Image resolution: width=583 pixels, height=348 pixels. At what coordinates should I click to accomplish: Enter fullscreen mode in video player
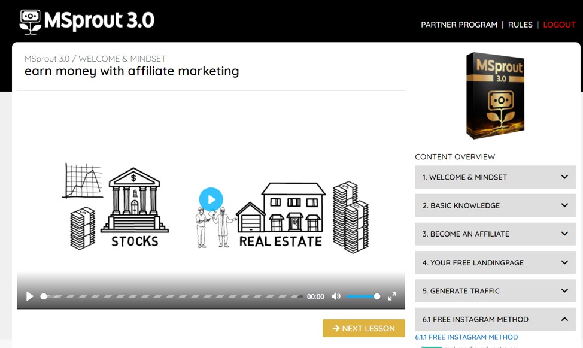click(x=392, y=296)
